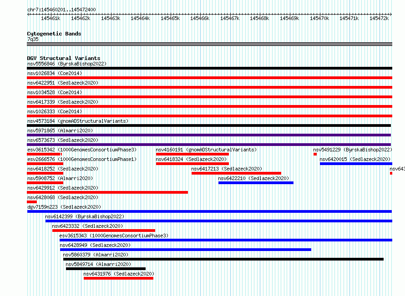Click the esv3615343 (1000GenomesConsortiumPhase3) label
Image resolution: width=405 pixels, height=296 pixels.
tap(114, 236)
